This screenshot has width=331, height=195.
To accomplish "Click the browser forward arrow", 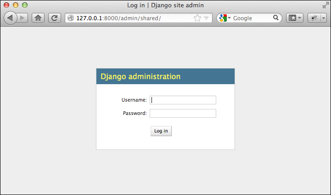I will [x=22, y=18].
